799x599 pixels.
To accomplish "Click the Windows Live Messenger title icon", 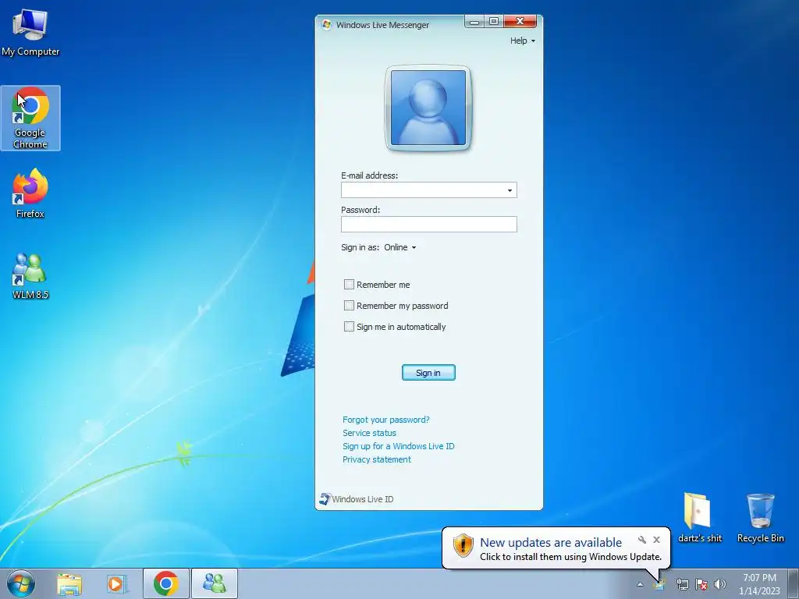I will pos(327,24).
